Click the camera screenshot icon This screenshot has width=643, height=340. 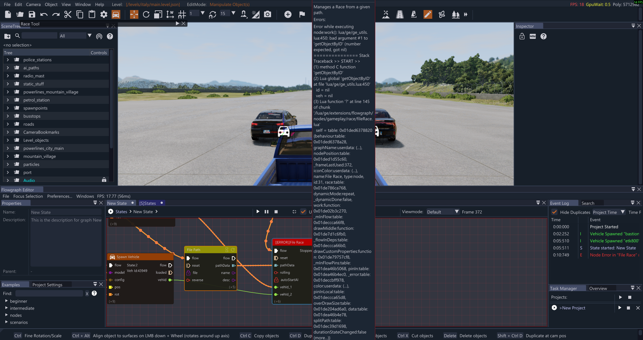[267, 14]
